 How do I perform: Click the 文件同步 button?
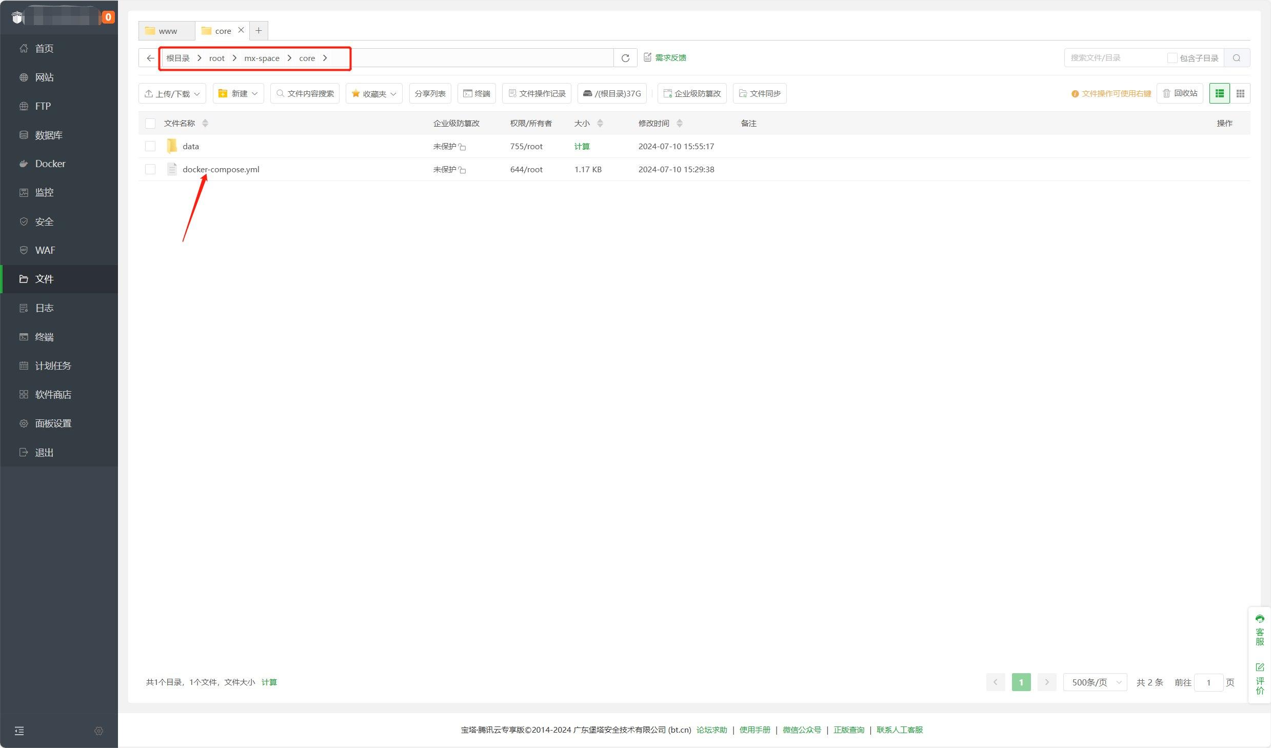tap(760, 93)
